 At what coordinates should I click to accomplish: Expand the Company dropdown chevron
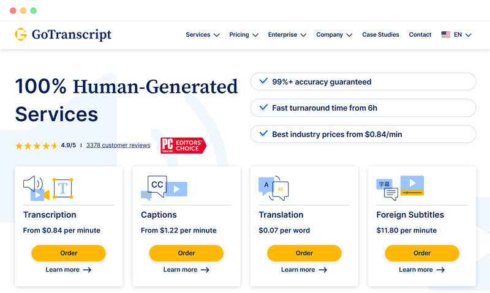click(x=349, y=35)
